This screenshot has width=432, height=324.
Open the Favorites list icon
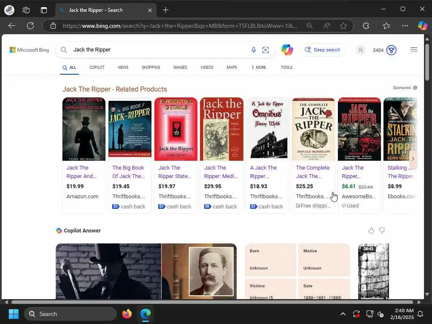(386, 26)
